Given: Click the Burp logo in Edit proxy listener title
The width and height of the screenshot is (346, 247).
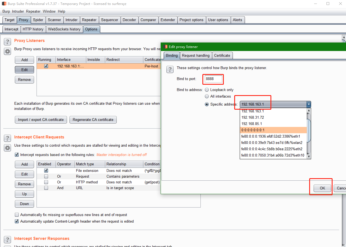Looking at the screenshot, I should [165, 47].
